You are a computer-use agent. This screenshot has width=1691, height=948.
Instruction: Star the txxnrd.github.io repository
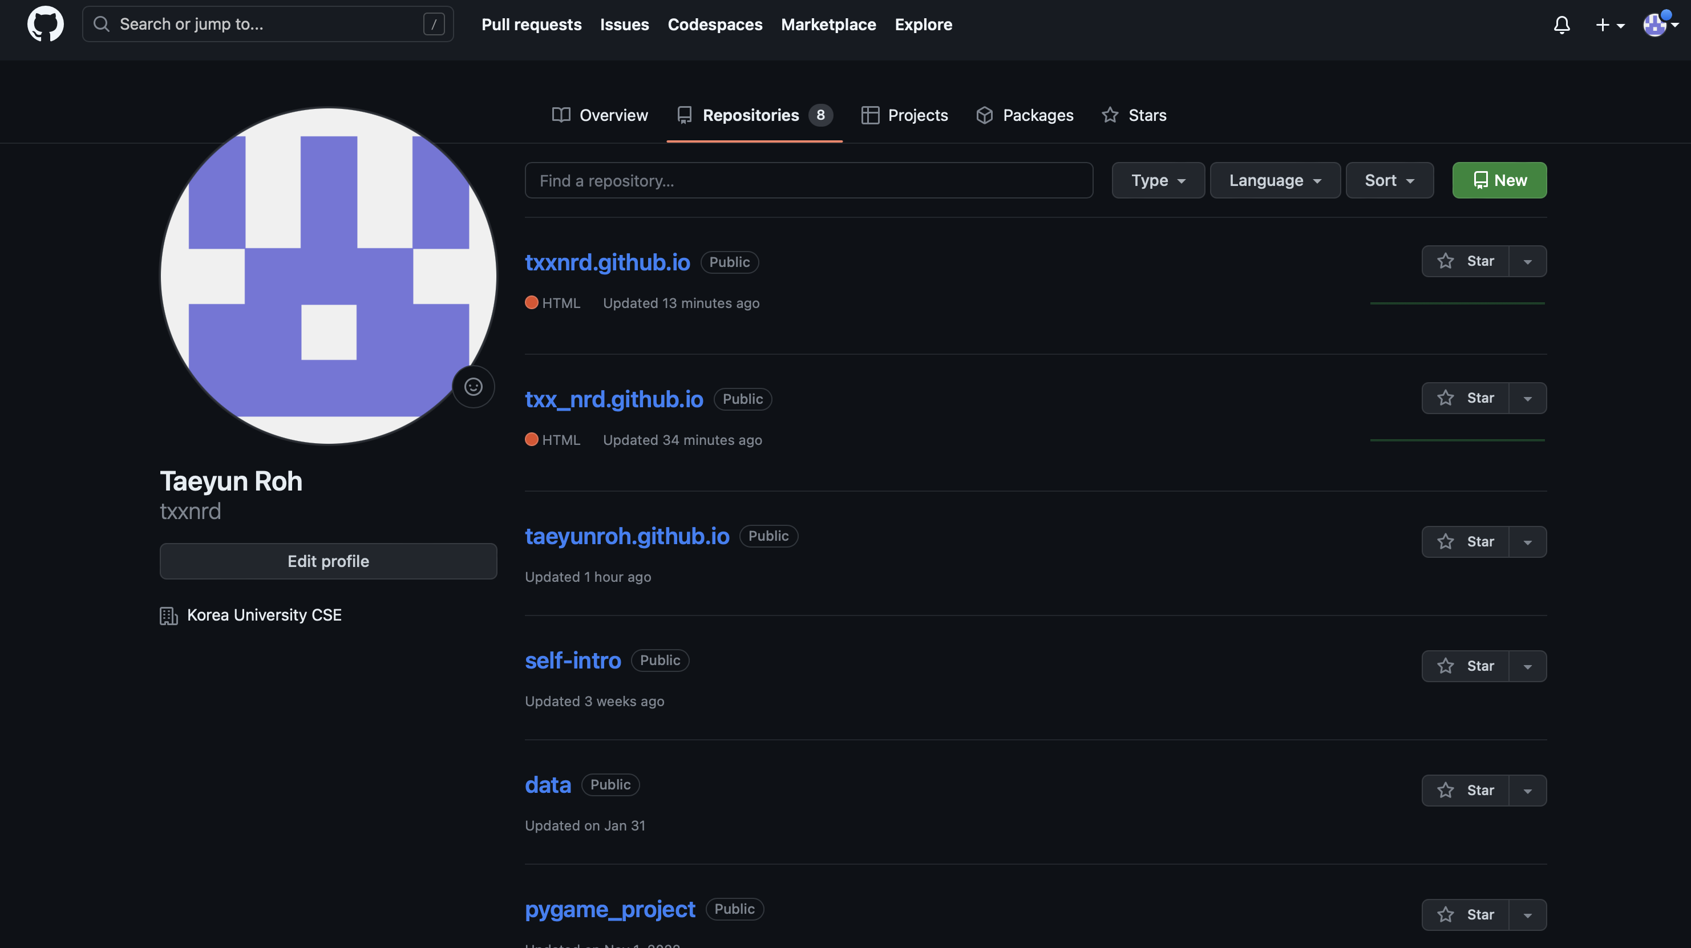(x=1465, y=261)
